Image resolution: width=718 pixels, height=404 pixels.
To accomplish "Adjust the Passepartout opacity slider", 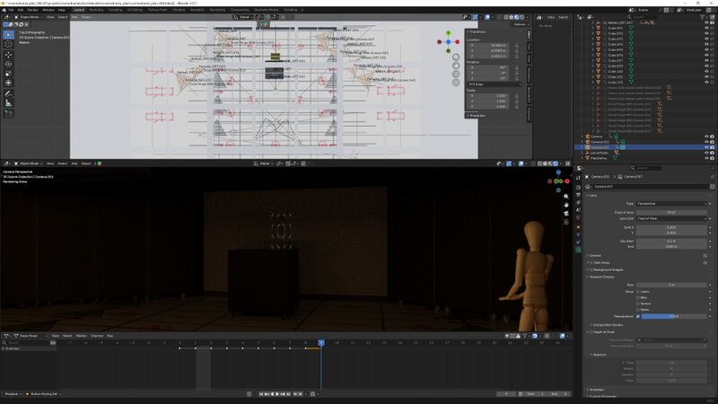I will click(674, 316).
